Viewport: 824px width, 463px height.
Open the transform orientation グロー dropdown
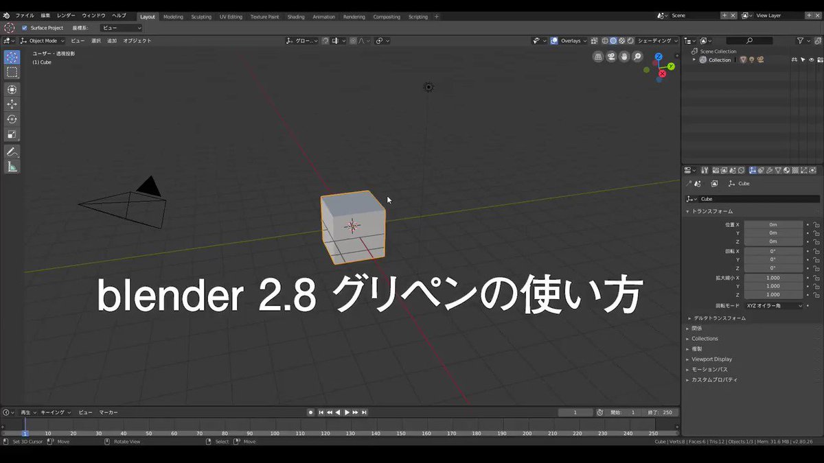(x=302, y=41)
